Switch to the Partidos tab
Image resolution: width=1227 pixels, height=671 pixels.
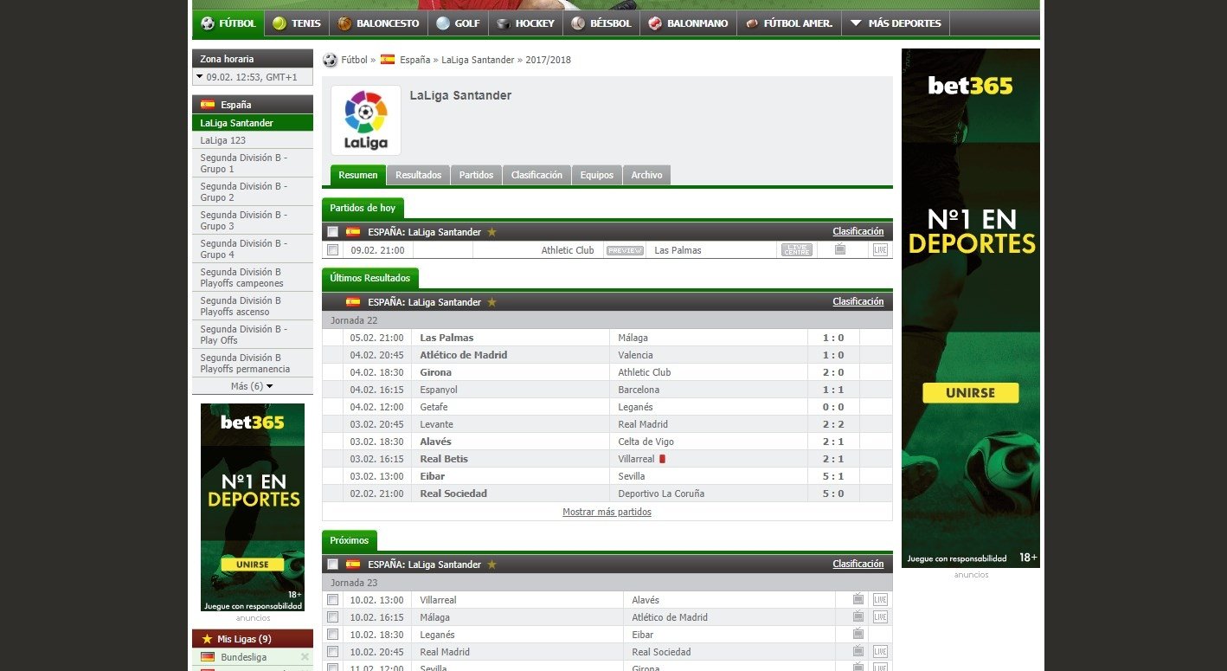click(476, 175)
